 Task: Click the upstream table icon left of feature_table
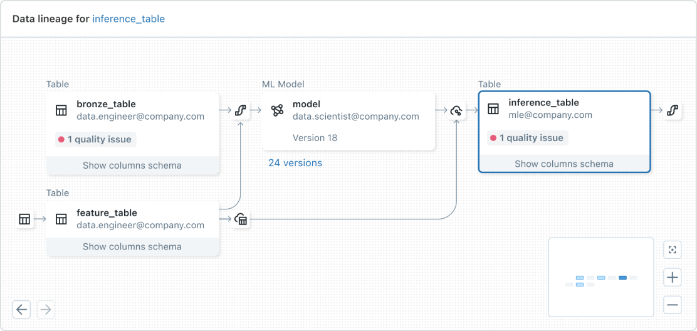tap(24, 219)
